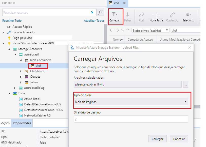
Task: Click the Storage Accounts icon
Action: point(15,49)
